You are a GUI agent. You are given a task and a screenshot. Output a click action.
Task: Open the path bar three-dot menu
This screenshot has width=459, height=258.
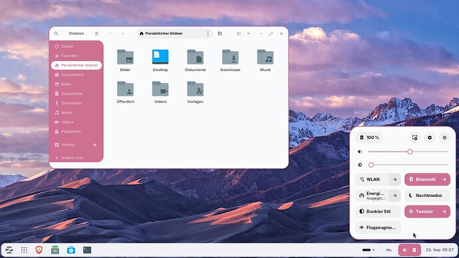[x=208, y=34]
